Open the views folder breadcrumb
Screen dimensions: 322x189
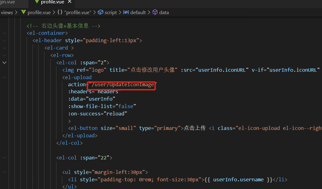tap(7, 12)
